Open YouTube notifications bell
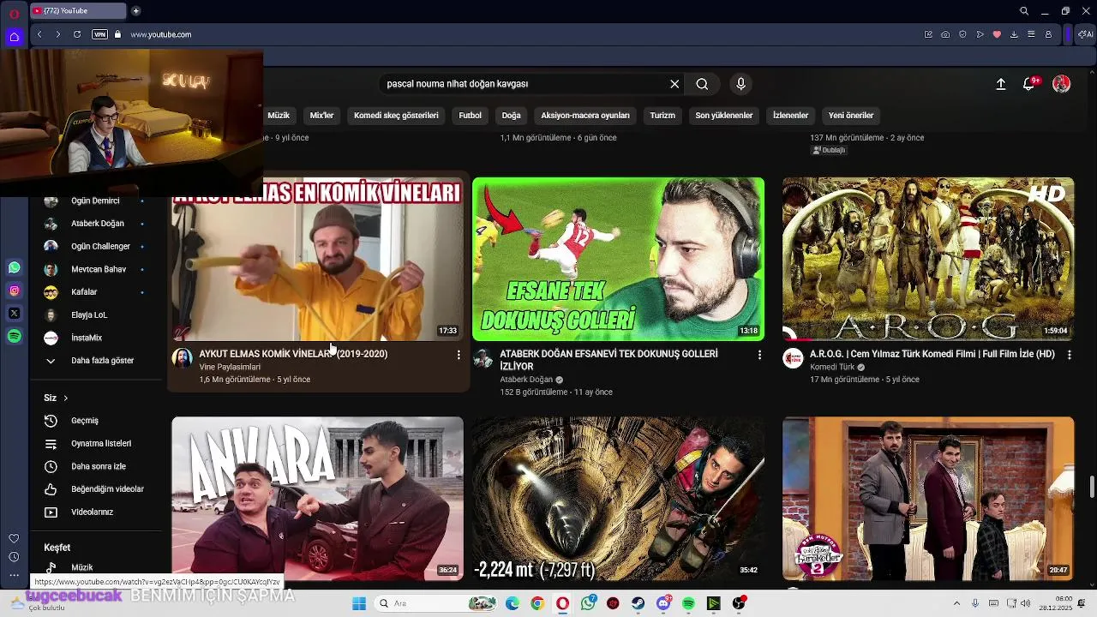The width and height of the screenshot is (1097, 617). tap(1029, 84)
